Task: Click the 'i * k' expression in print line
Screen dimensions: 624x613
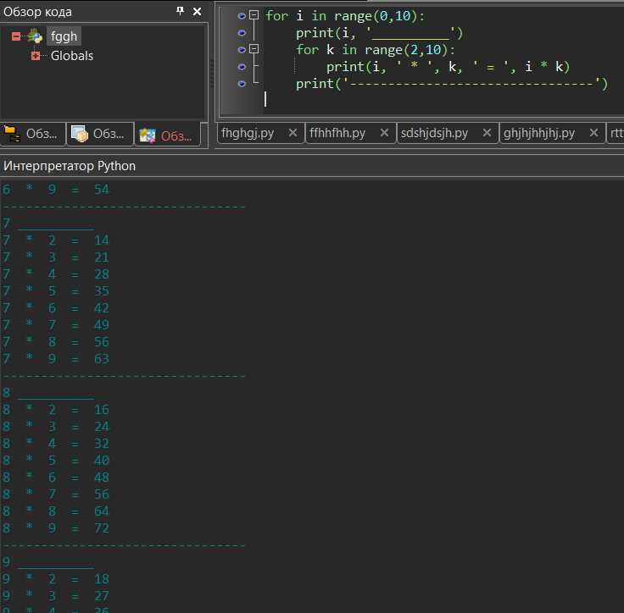Action: tap(544, 66)
